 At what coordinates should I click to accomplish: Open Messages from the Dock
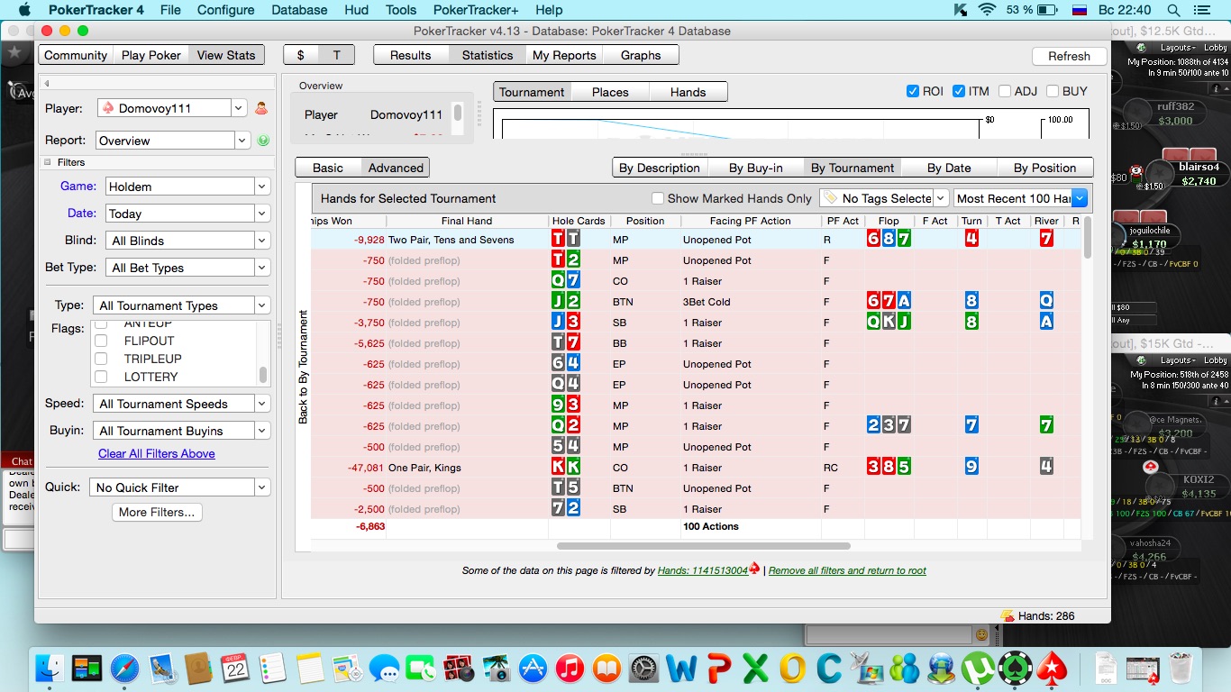384,669
